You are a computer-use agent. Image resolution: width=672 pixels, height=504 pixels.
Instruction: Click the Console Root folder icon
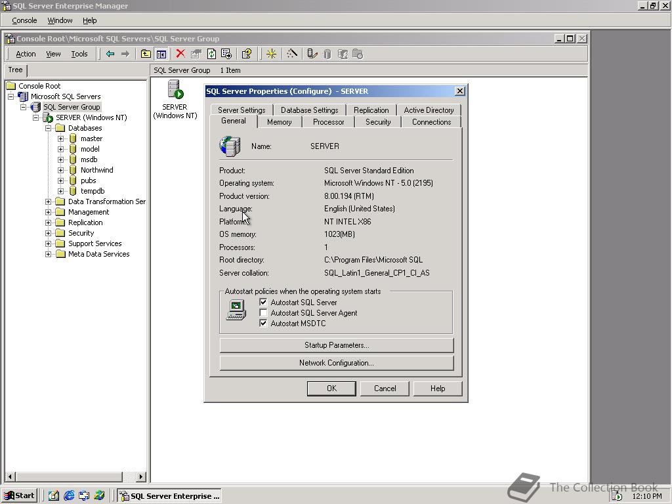pyautogui.click(x=11, y=86)
